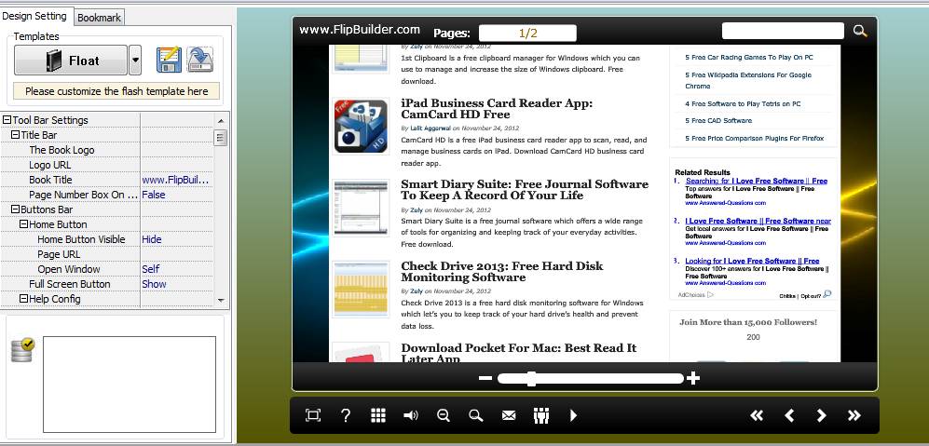Share the book via email icon
929x446 pixels.
click(509, 415)
